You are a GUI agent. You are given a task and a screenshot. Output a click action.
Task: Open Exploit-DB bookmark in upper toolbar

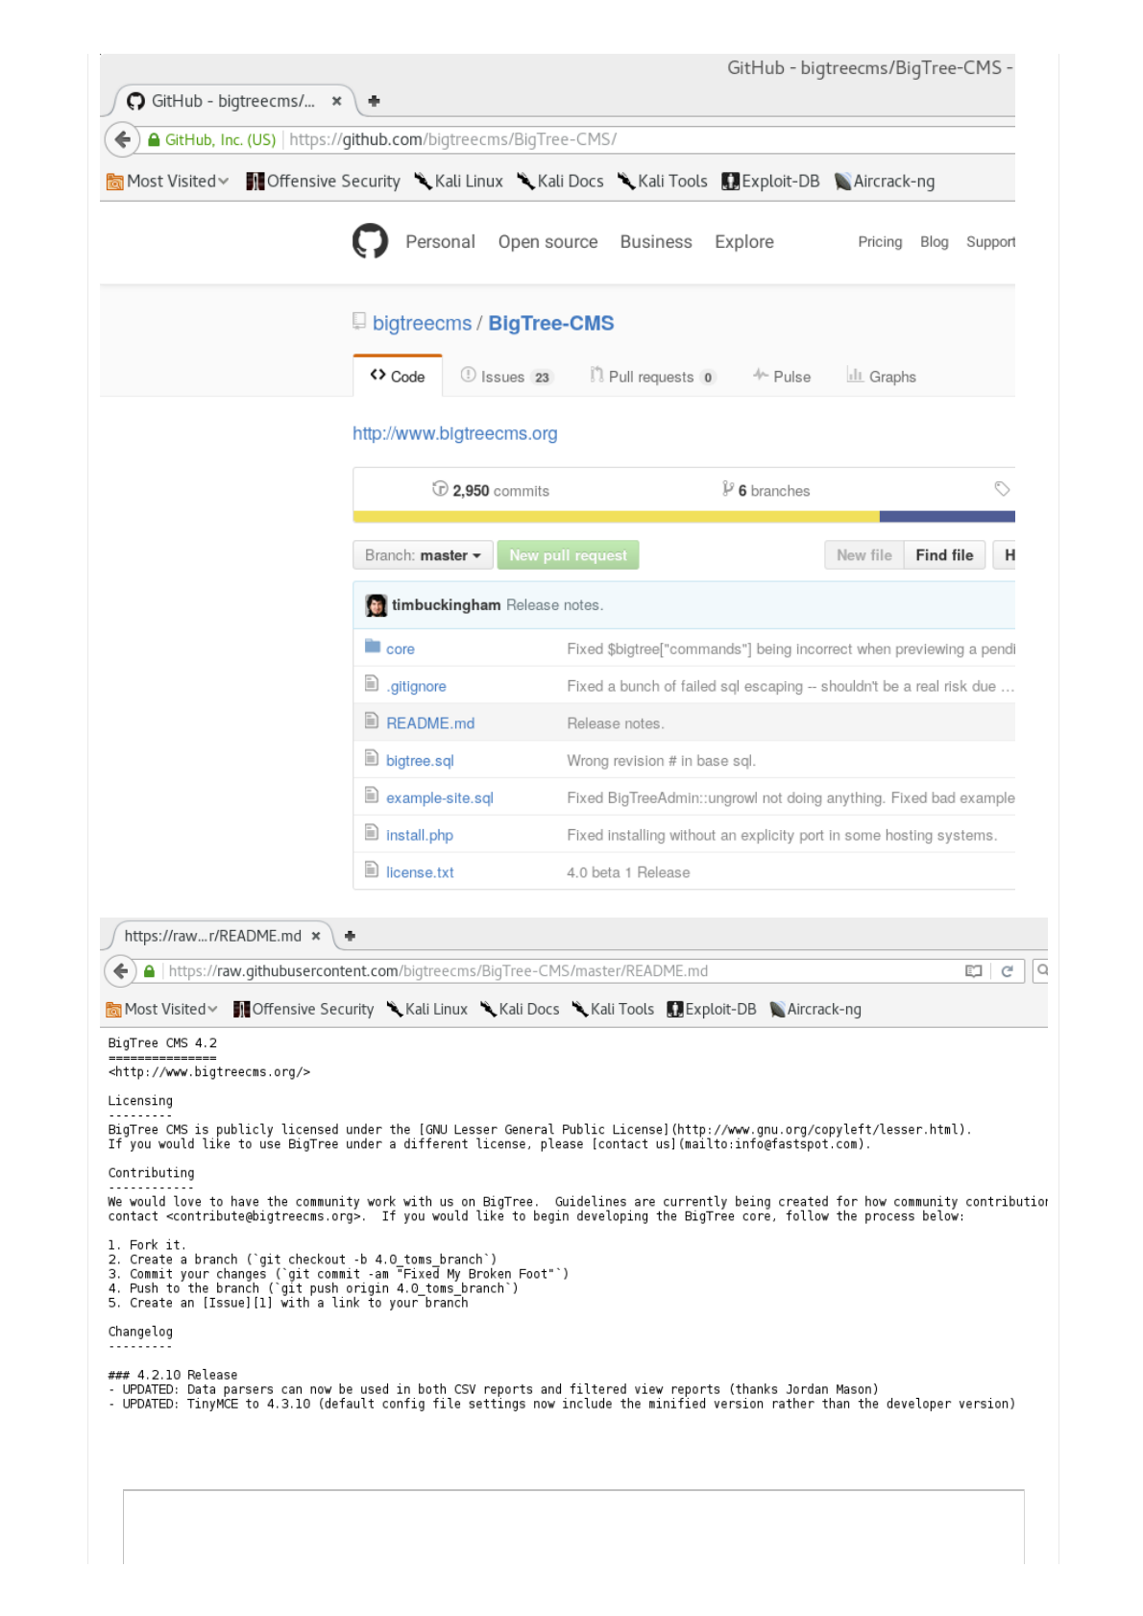tap(770, 182)
